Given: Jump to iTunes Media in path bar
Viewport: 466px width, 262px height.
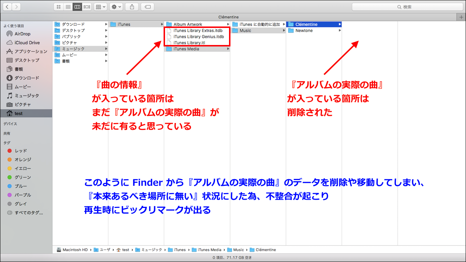Looking at the screenshot, I should 206,250.
